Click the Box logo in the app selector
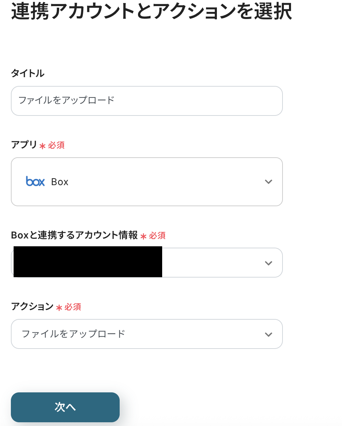This screenshot has height=426, width=342. pos(35,181)
